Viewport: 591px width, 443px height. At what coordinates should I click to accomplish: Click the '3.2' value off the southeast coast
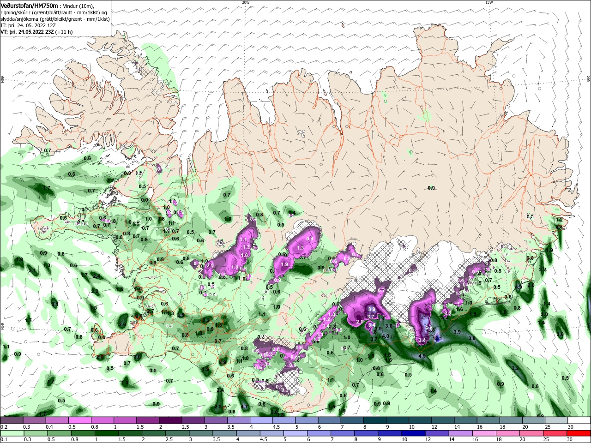(x=515, y=369)
